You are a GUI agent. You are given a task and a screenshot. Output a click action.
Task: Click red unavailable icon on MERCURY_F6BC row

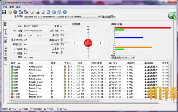point(12,97)
